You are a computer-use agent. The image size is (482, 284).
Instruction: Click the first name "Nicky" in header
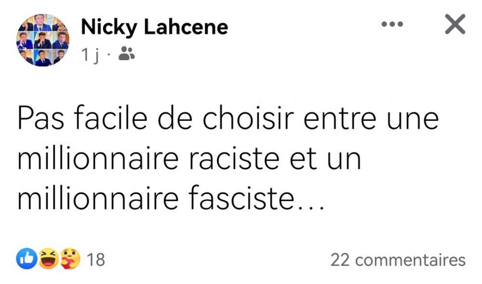pos(108,27)
